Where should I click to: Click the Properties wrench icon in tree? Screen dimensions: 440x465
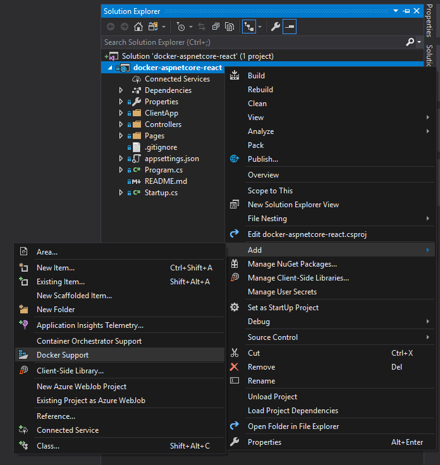coord(137,102)
